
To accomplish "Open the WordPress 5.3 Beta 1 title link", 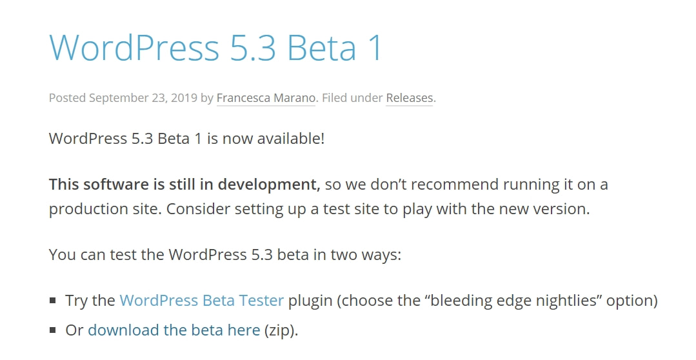I will pos(215,47).
